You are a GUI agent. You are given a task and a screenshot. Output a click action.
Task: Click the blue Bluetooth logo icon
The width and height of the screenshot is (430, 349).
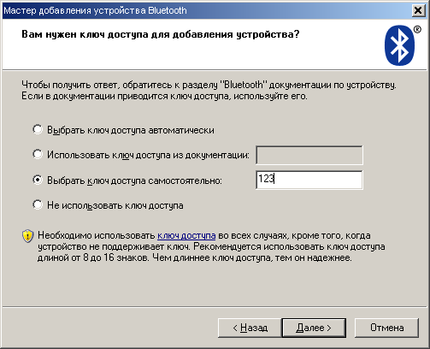click(x=399, y=45)
